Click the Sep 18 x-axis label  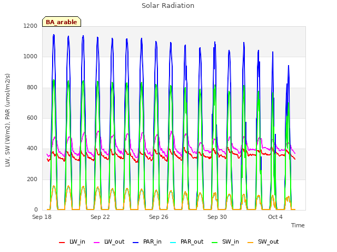point(42,217)
